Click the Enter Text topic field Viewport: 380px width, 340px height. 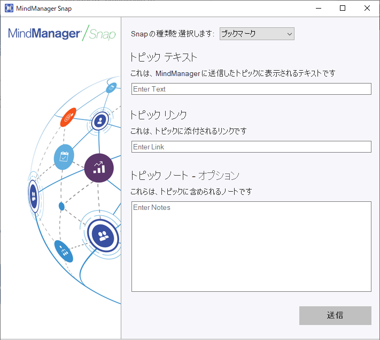coord(251,89)
